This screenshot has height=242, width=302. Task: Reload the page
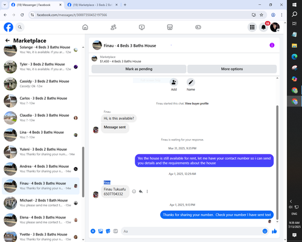coord(22,15)
